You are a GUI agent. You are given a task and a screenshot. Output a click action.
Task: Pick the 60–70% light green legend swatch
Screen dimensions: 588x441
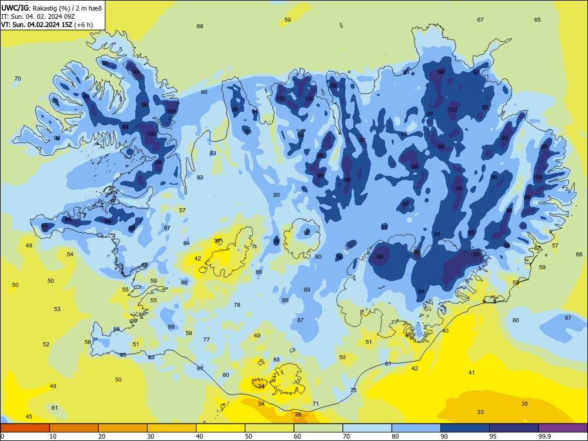tap(318, 428)
